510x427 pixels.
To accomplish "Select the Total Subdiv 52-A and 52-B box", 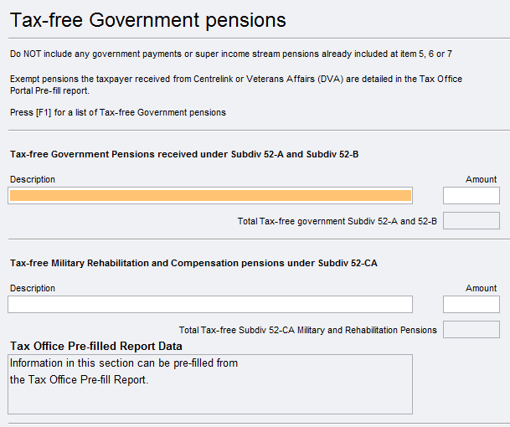I will tap(471, 221).
